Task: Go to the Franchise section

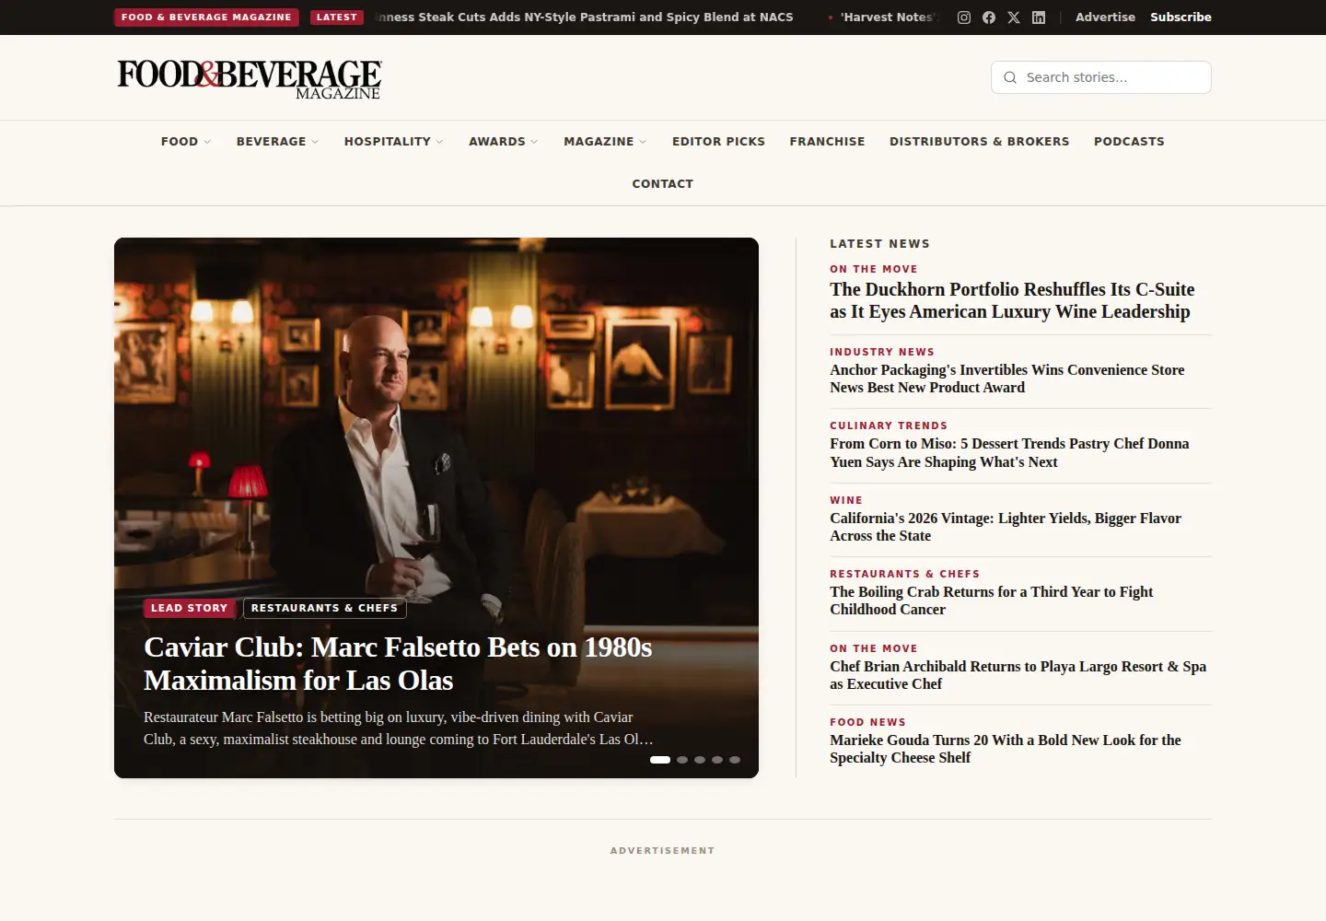Action: 827,141
